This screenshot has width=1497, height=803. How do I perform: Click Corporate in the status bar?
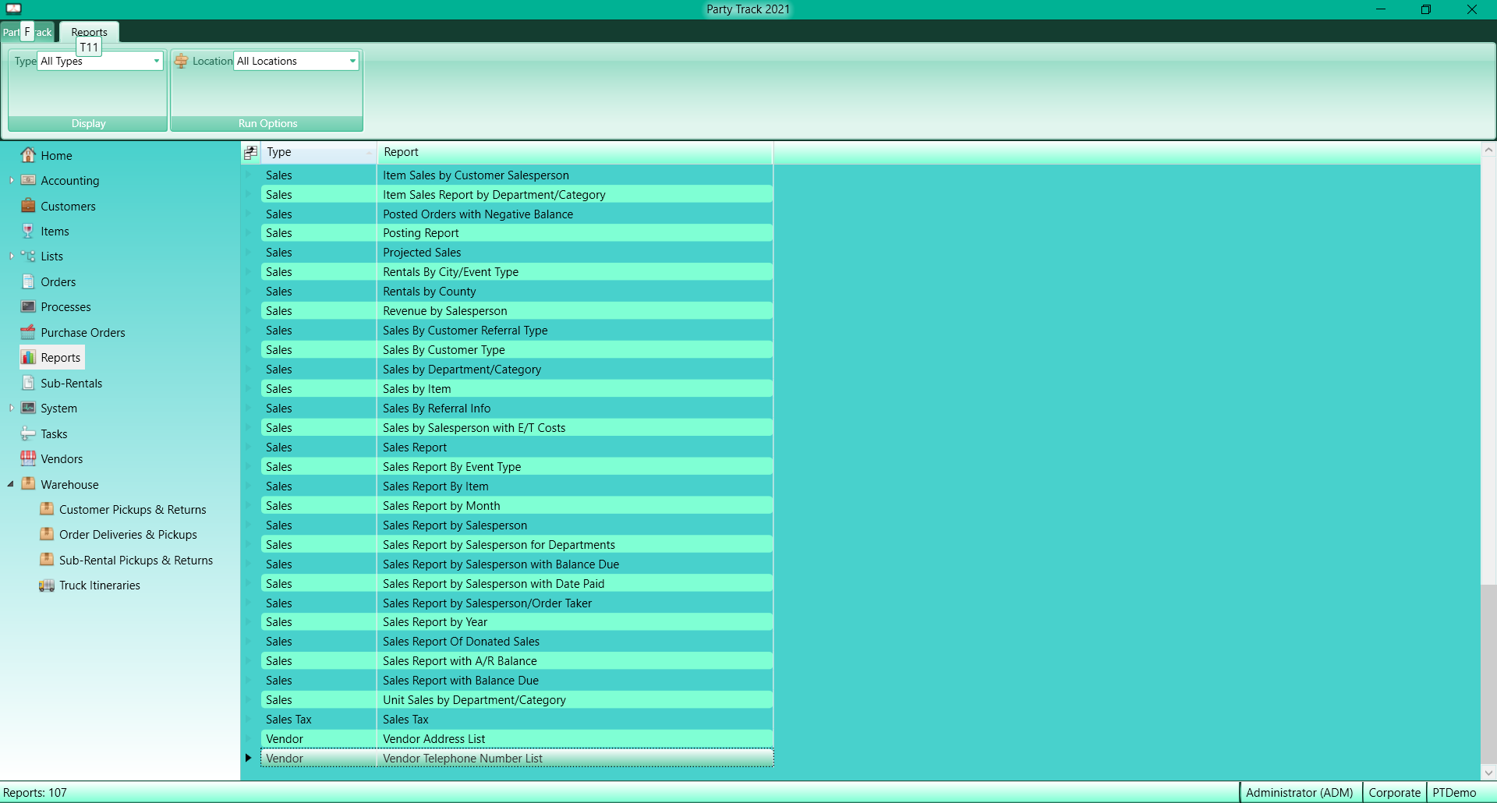1393,792
